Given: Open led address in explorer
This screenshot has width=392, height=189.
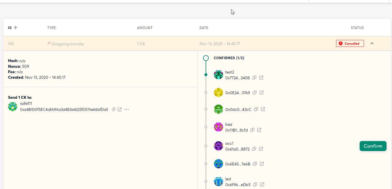Looking at the screenshot, I should pyautogui.click(x=262, y=184).
